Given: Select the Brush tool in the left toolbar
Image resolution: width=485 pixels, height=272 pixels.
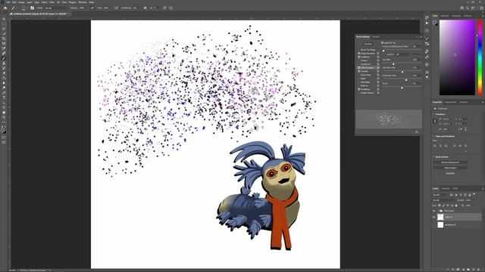Looking at the screenshot, I should 4,58.
